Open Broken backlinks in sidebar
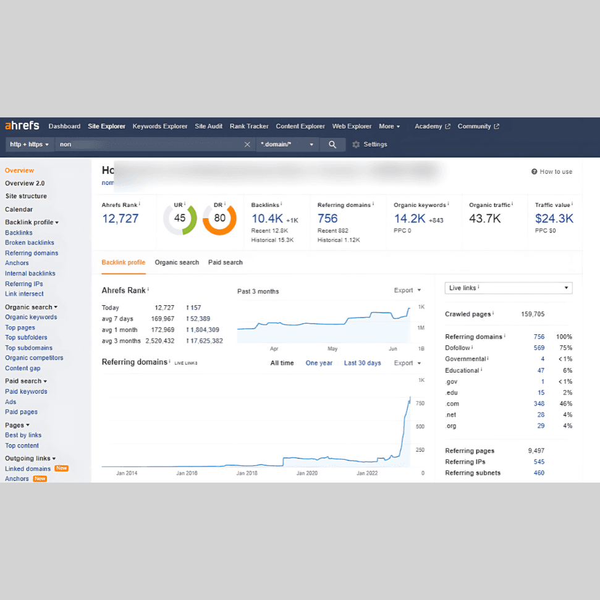Image resolution: width=600 pixels, height=600 pixels. (30, 243)
